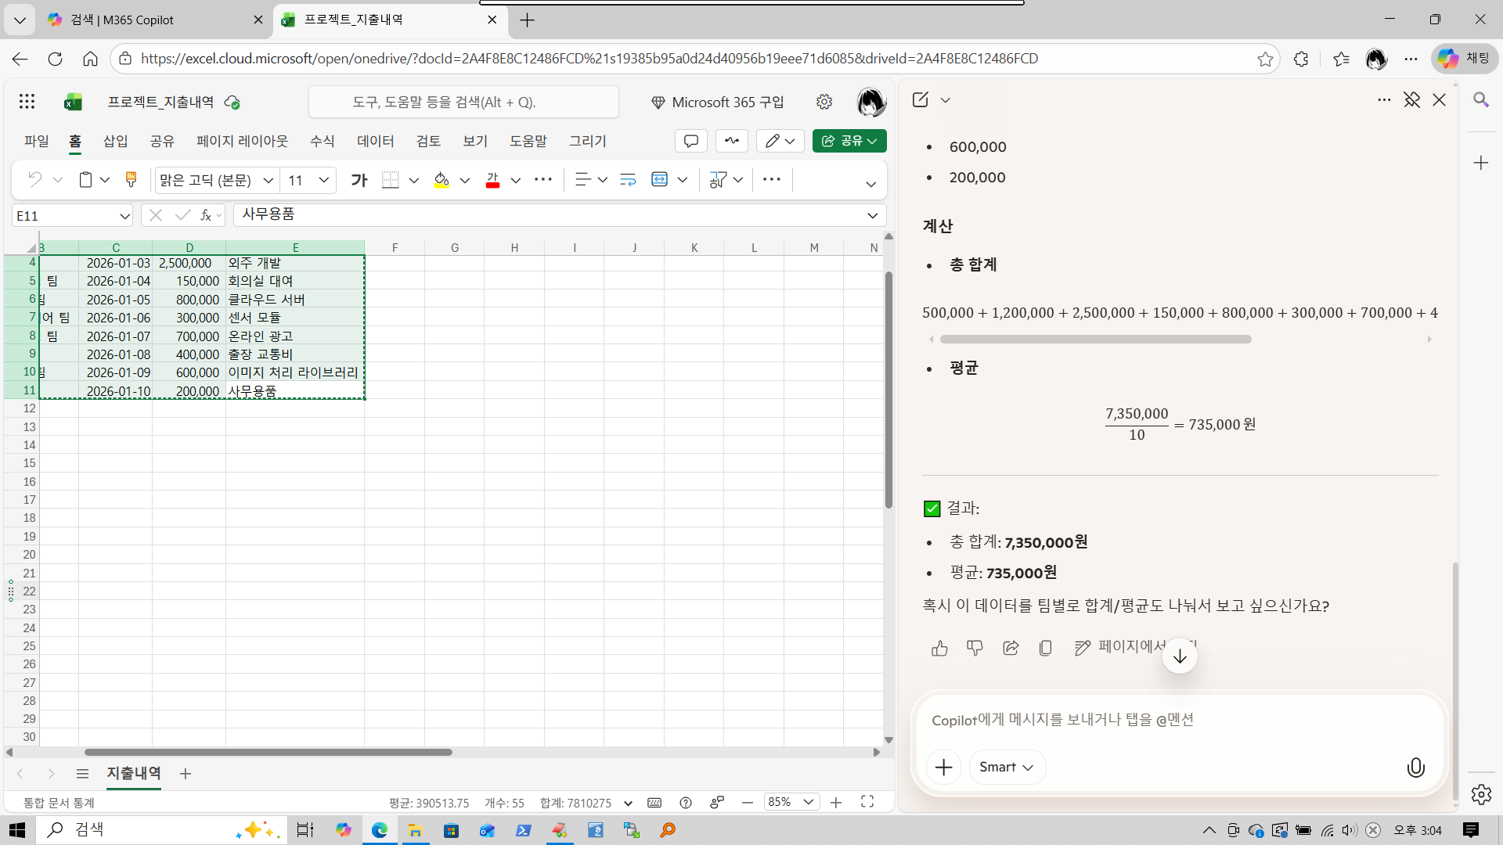Click the Copilot message input field
The height and width of the screenshot is (845, 1503).
pyautogui.click(x=1174, y=720)
